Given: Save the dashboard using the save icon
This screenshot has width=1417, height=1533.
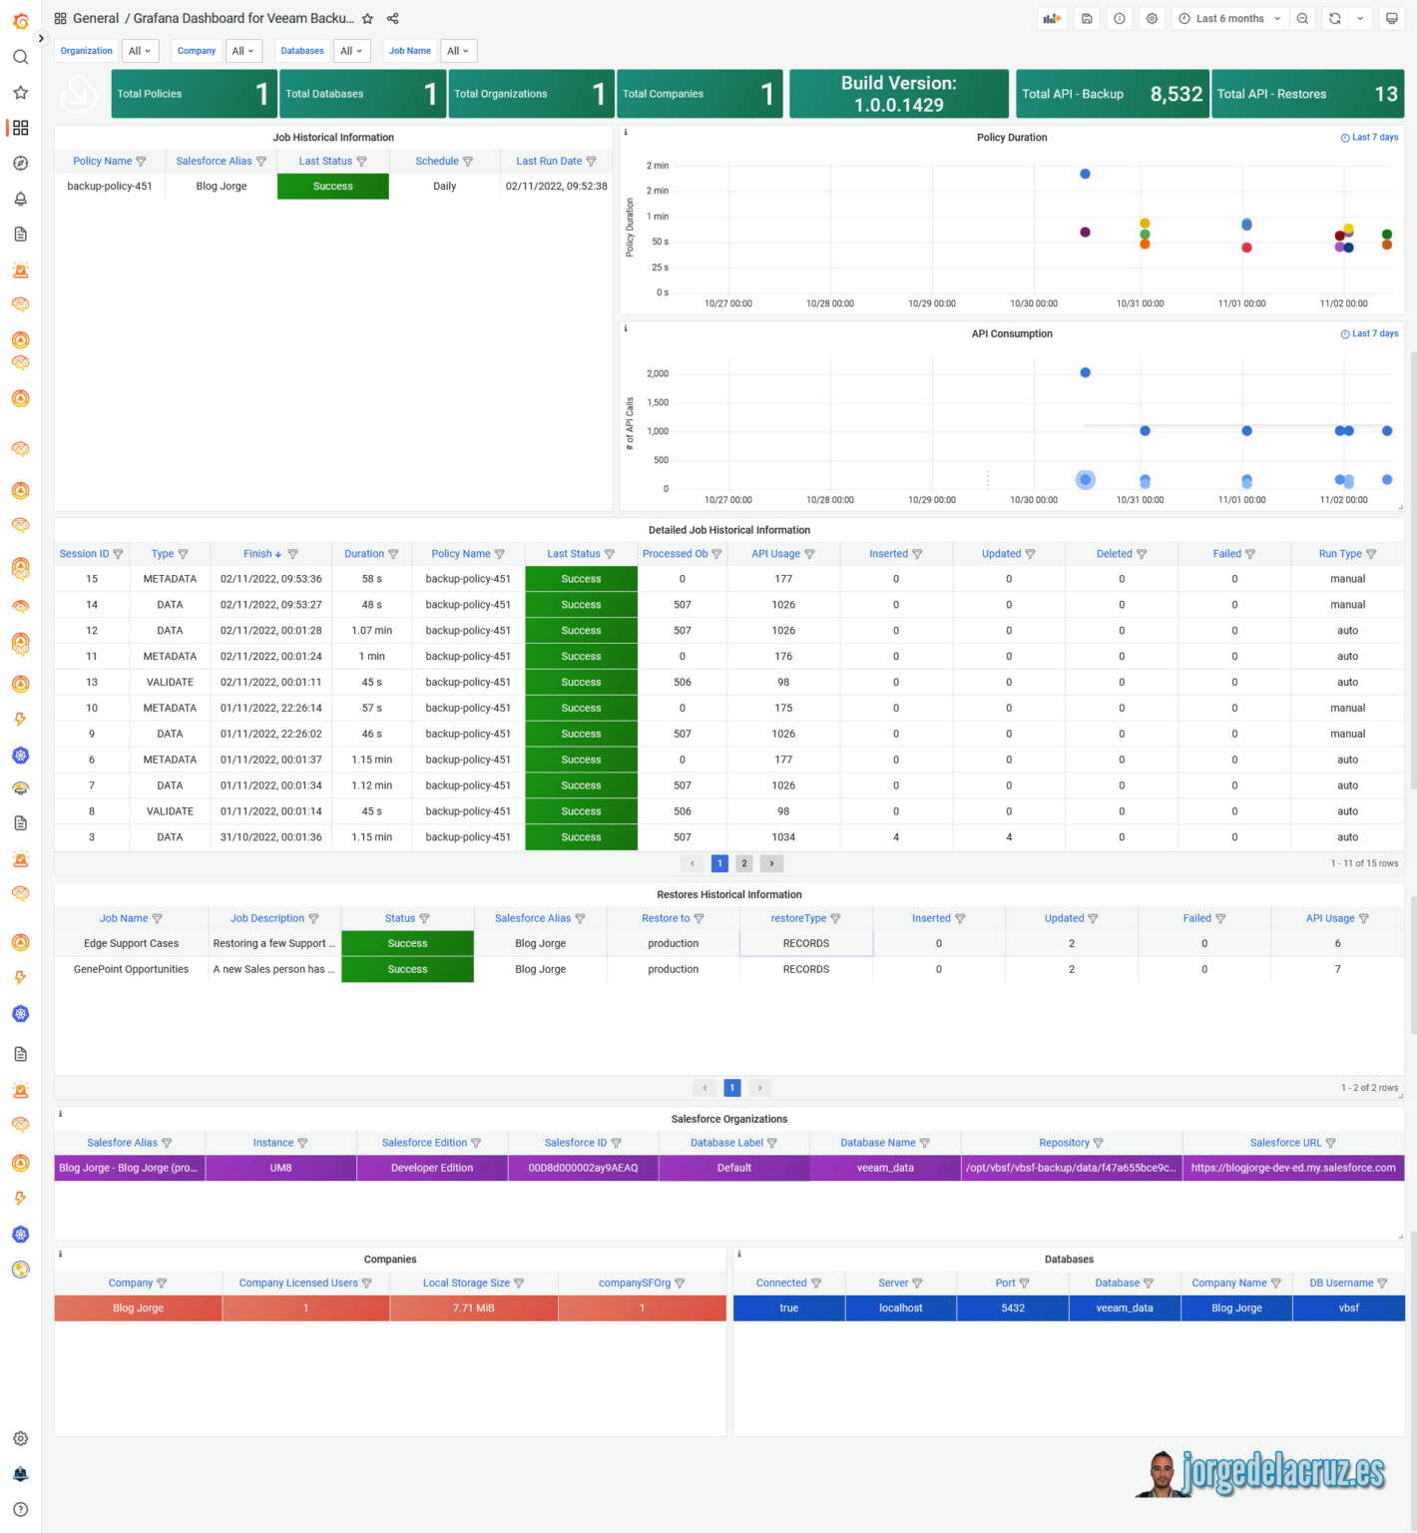Looking at the screenshot, I should tap(1087, 18).
